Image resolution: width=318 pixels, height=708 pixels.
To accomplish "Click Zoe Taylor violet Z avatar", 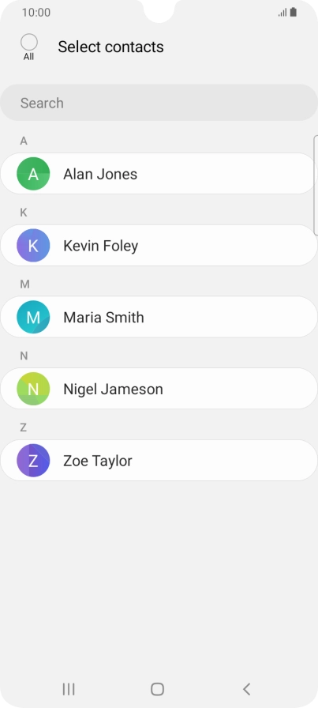I will [33, 461].
